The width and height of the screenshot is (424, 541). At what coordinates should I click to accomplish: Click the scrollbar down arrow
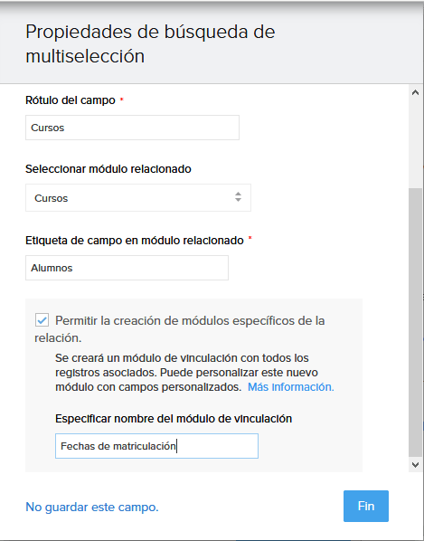point(415,465)
